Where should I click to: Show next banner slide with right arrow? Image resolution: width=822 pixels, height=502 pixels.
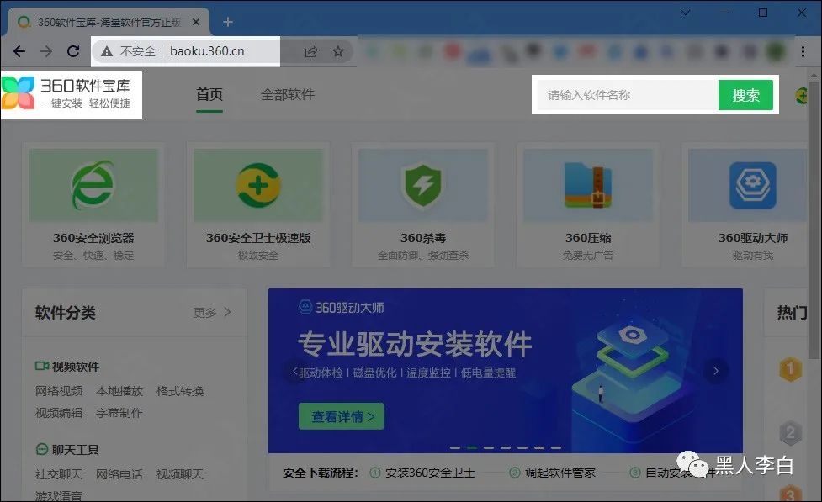tap(716, 371)
